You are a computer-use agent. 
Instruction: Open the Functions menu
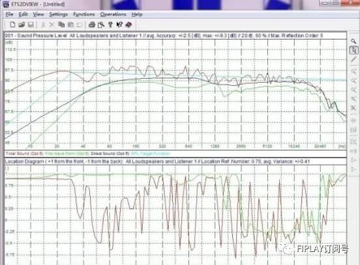83,14
